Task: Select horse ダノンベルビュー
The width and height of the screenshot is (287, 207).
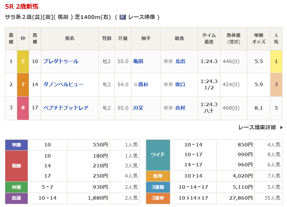Action: (x=63, y=84)
